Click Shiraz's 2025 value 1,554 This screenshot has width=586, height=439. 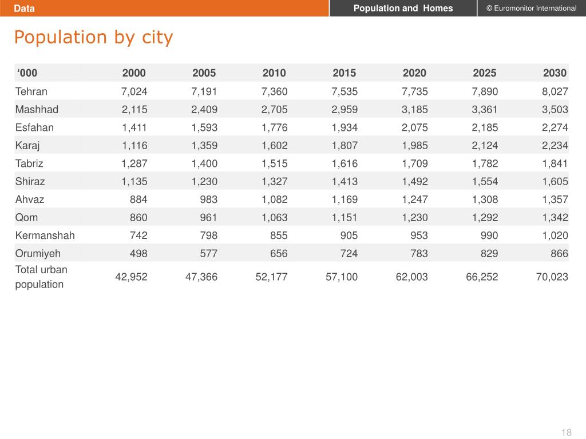pos(485,181)
